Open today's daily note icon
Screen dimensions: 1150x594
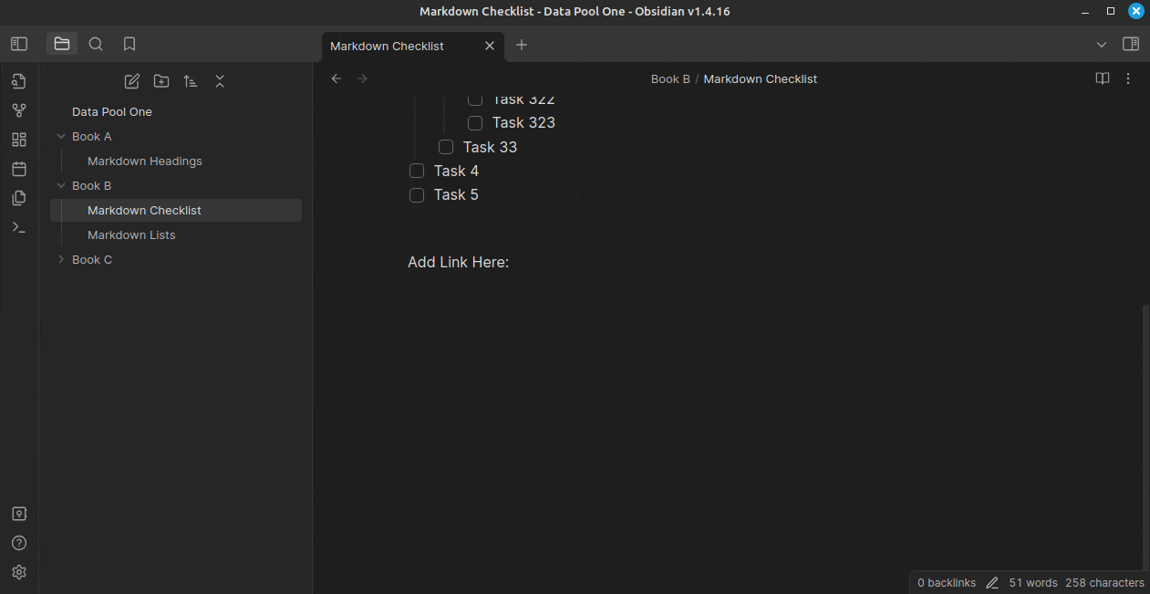[19, 169]
